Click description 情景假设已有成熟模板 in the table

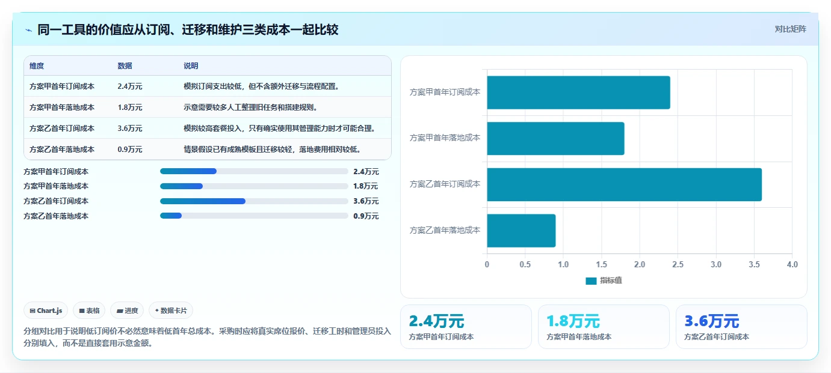click(x=273, y=149)
